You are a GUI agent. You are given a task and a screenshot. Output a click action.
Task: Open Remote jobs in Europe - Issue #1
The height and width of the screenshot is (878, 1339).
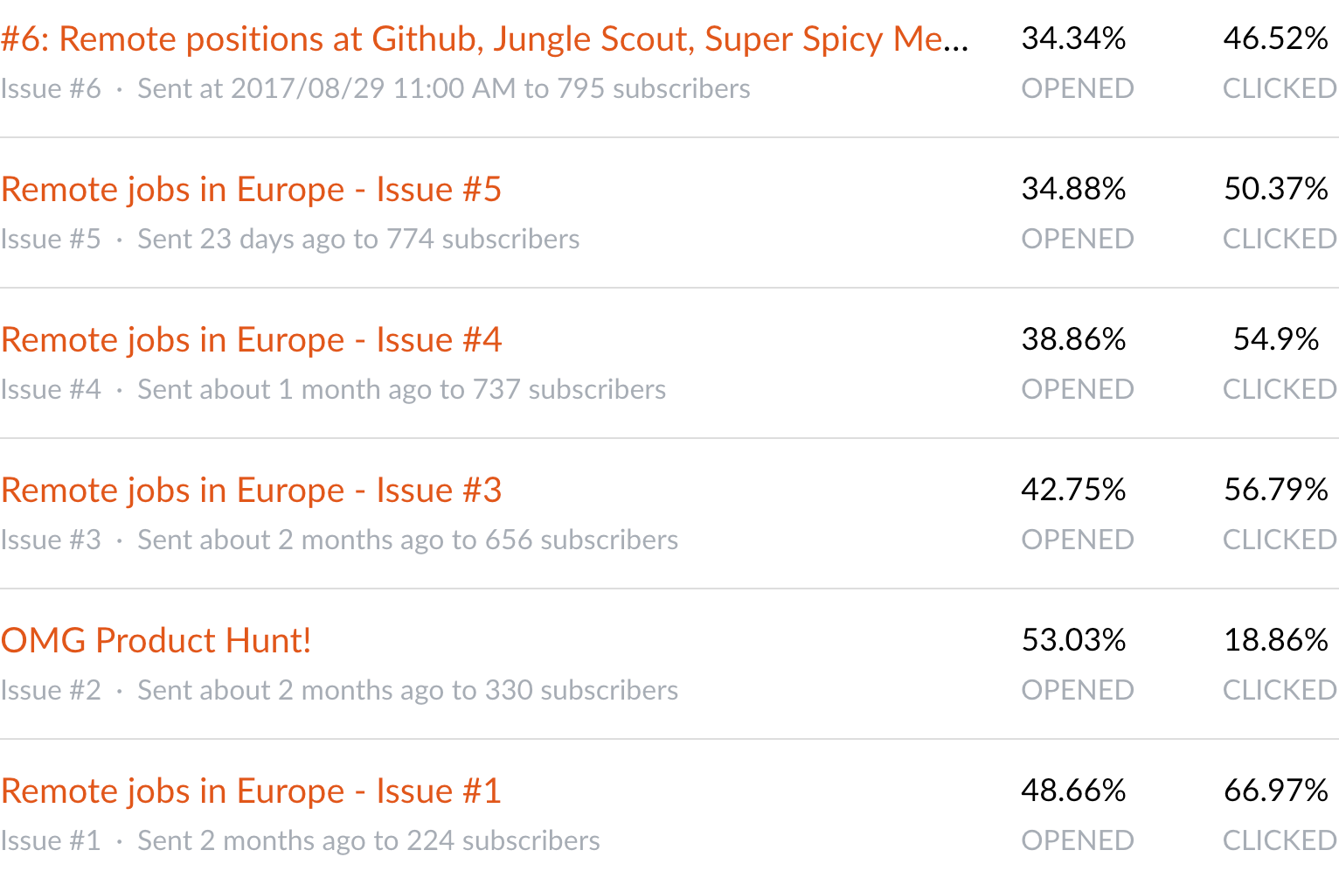[252, 791]
